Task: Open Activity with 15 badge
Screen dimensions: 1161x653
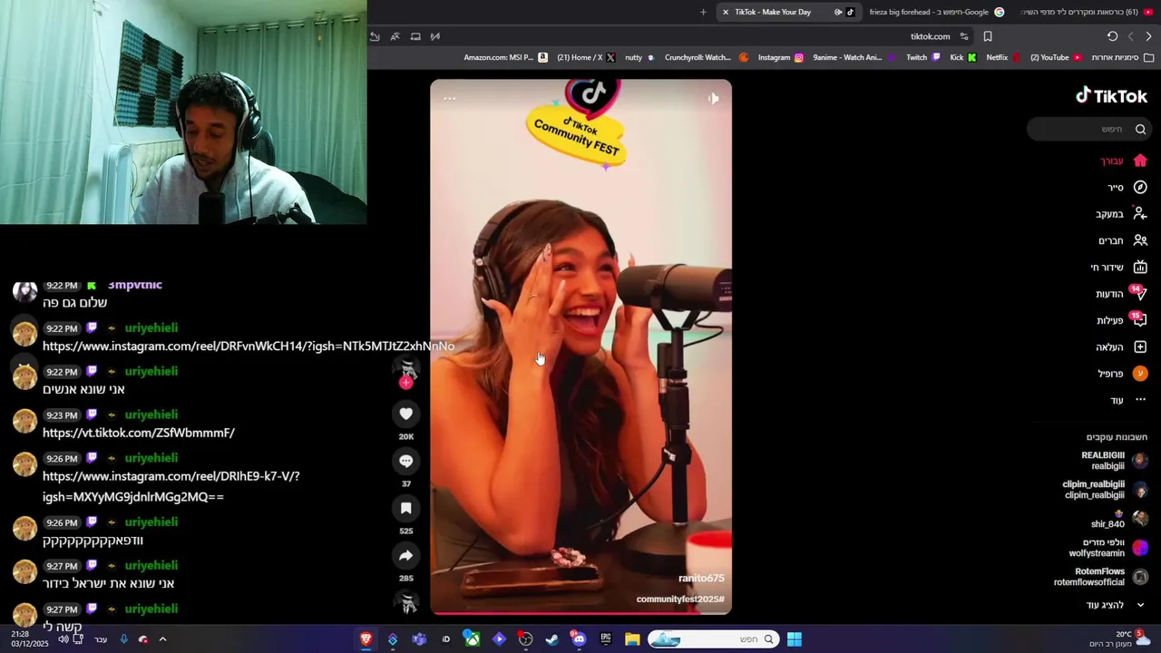Action: coord(1122,320)
